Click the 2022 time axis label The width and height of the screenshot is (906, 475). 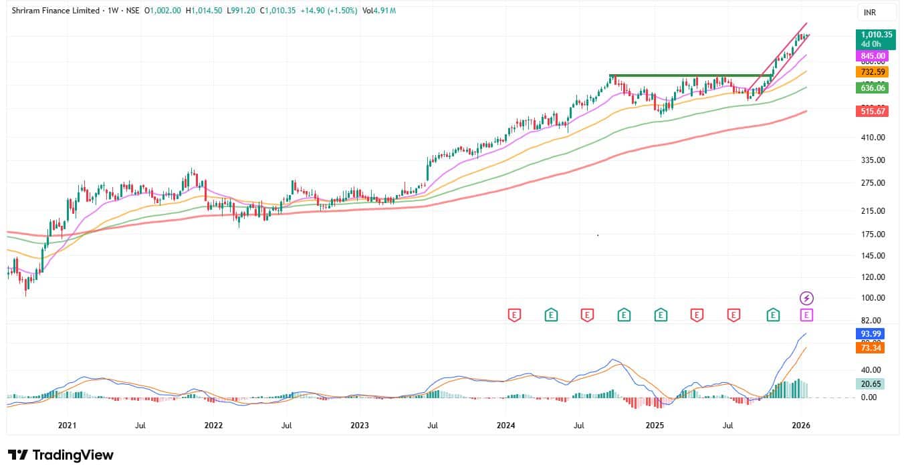(x=213, y=425)
